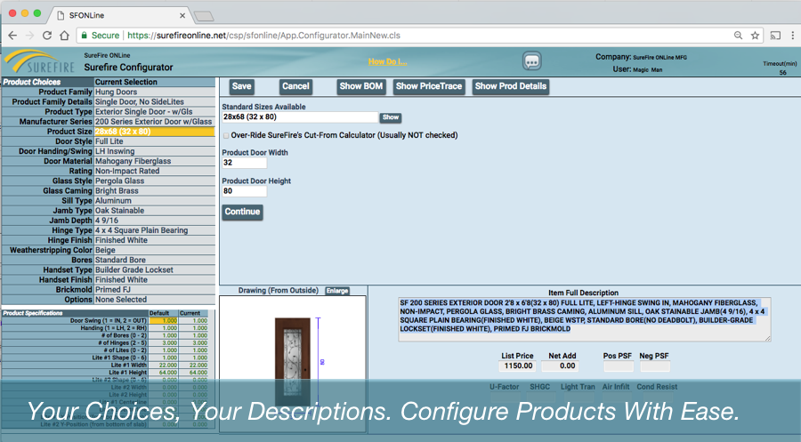Click the Show button beside standard sizes
The height and width of the screenshot is (442, 801).
pyautogui.click(x=391, y=117)
